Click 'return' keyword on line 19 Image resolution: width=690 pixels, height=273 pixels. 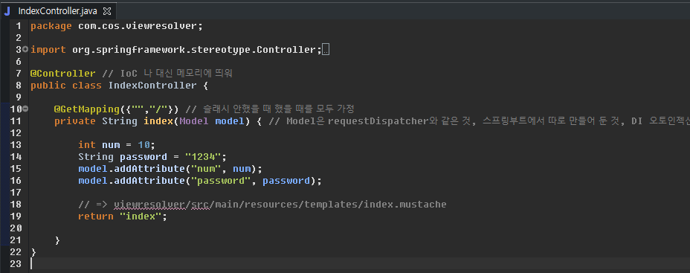[x=95, y=216]
